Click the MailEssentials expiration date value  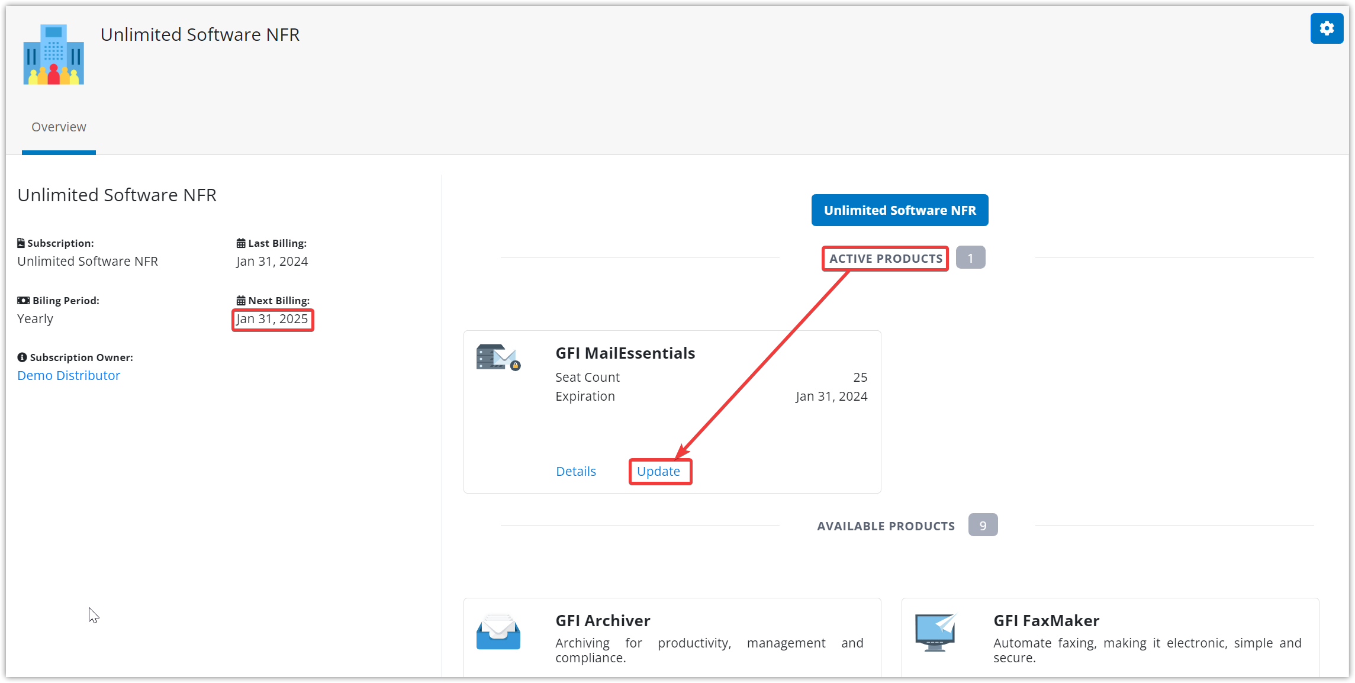831,396
